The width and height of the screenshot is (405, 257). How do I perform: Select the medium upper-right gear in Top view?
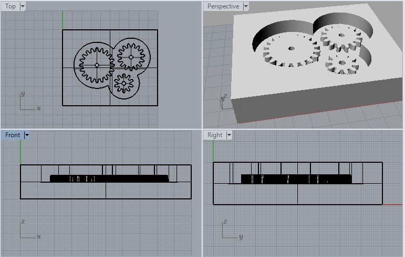point(131,57)
